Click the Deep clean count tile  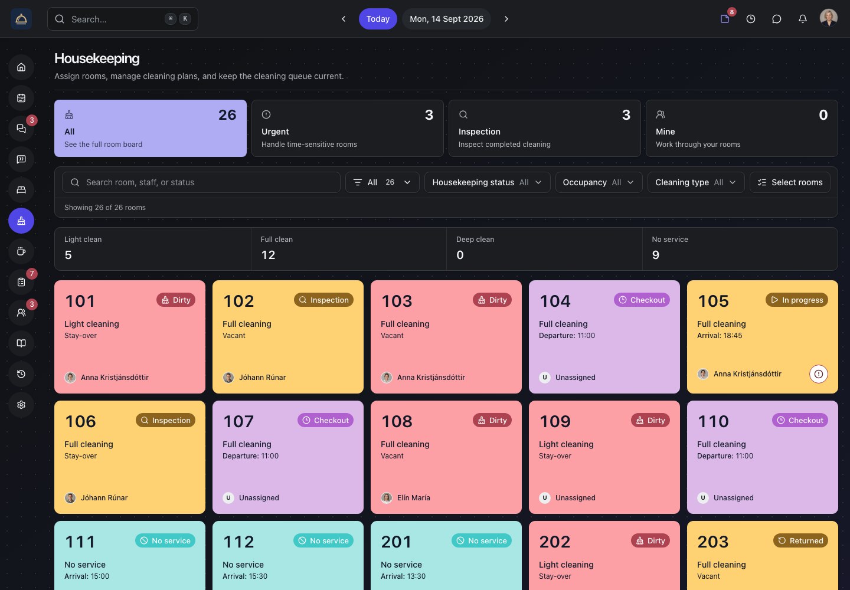click(x=544, y=249)
